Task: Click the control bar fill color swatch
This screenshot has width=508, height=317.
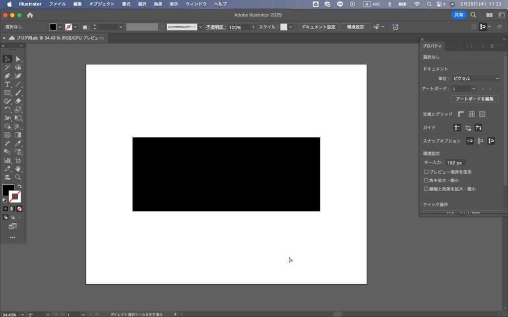Action: (x=53, y=27)
